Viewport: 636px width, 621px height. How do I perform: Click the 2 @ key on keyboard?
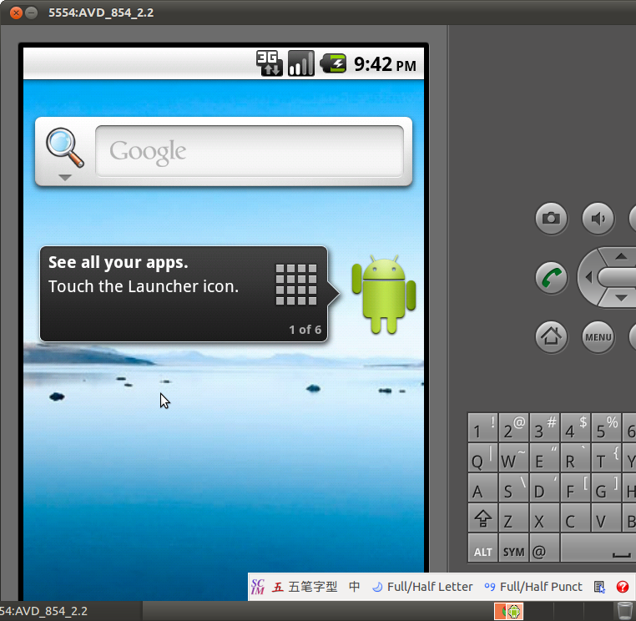pos(513,427)
